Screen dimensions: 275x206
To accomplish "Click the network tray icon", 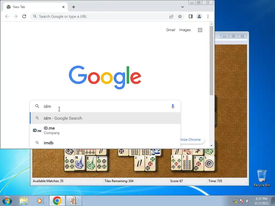I will click(x=235, y=201).
